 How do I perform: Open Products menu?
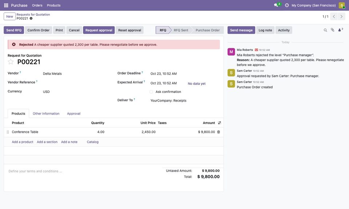pos(54,5)
